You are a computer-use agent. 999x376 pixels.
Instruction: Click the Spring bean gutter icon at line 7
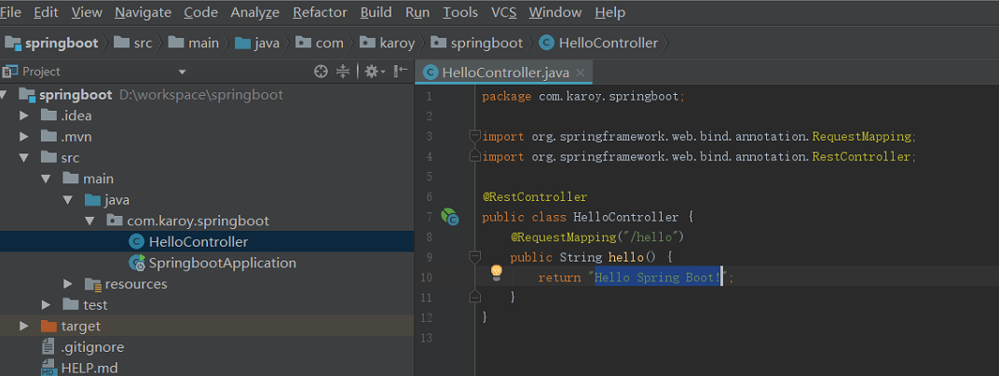pyautogui.click(x=450, y=218)
